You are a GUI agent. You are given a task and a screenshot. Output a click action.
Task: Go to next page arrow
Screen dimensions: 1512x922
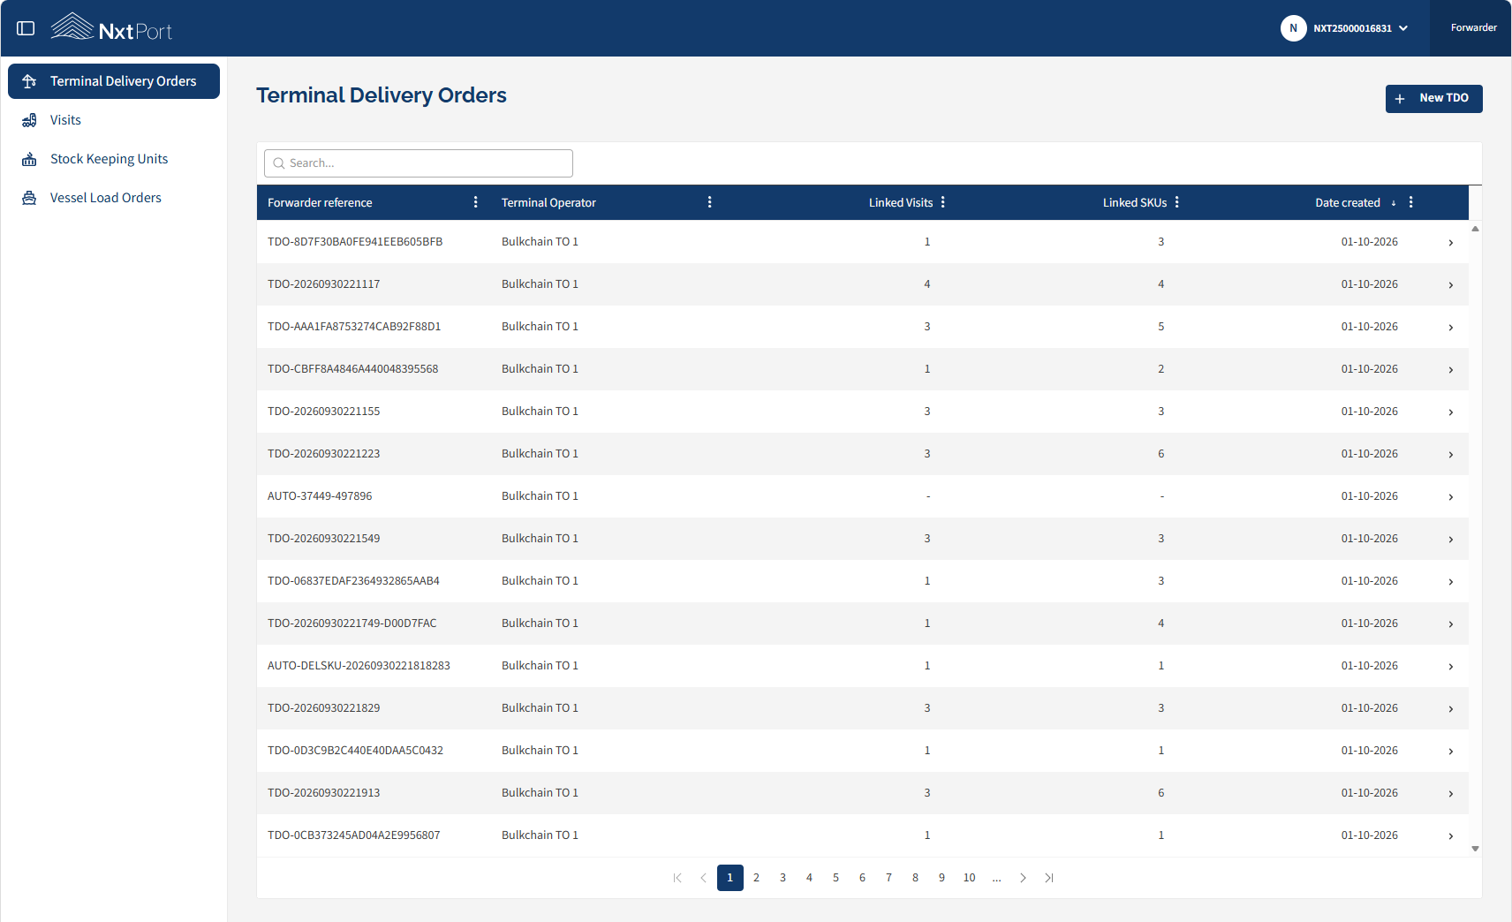[1023, 878]
